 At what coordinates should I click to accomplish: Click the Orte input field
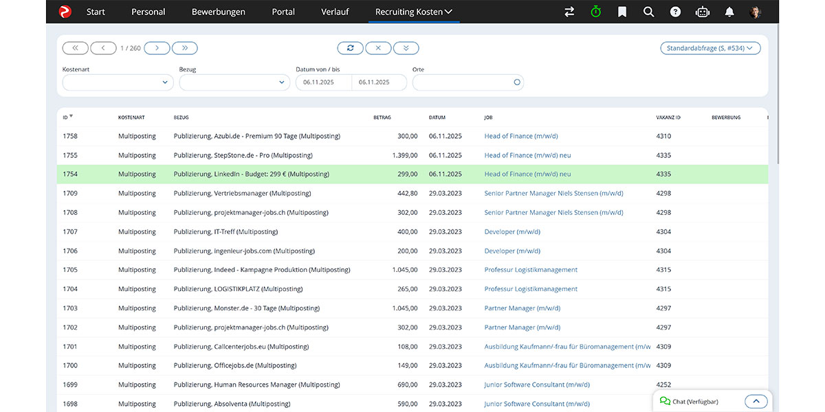tap(462, 82)
